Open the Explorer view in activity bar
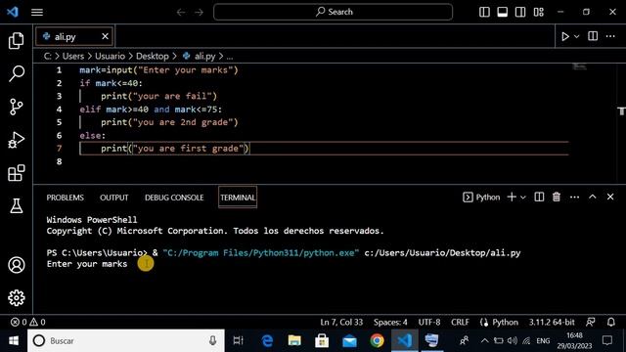 [x=16, y=41]
